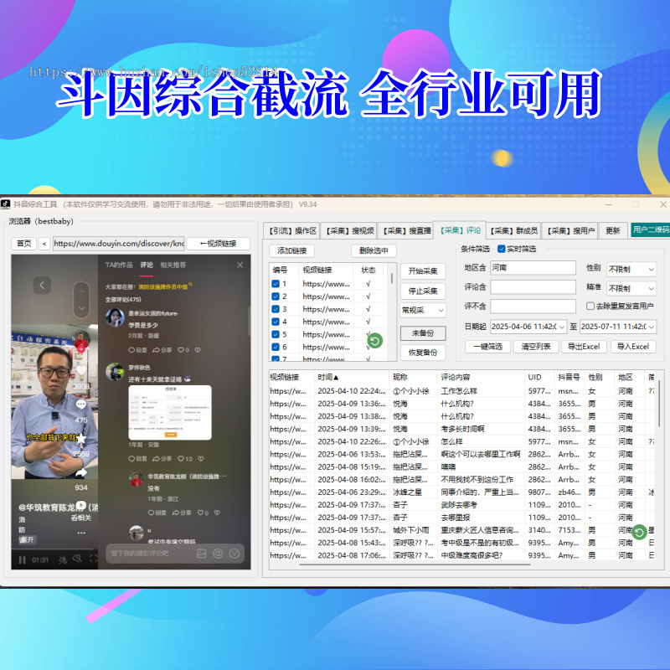Open the emoji picker in comment box
This screenshot has height=670, width=670.
tap(234, 554)
